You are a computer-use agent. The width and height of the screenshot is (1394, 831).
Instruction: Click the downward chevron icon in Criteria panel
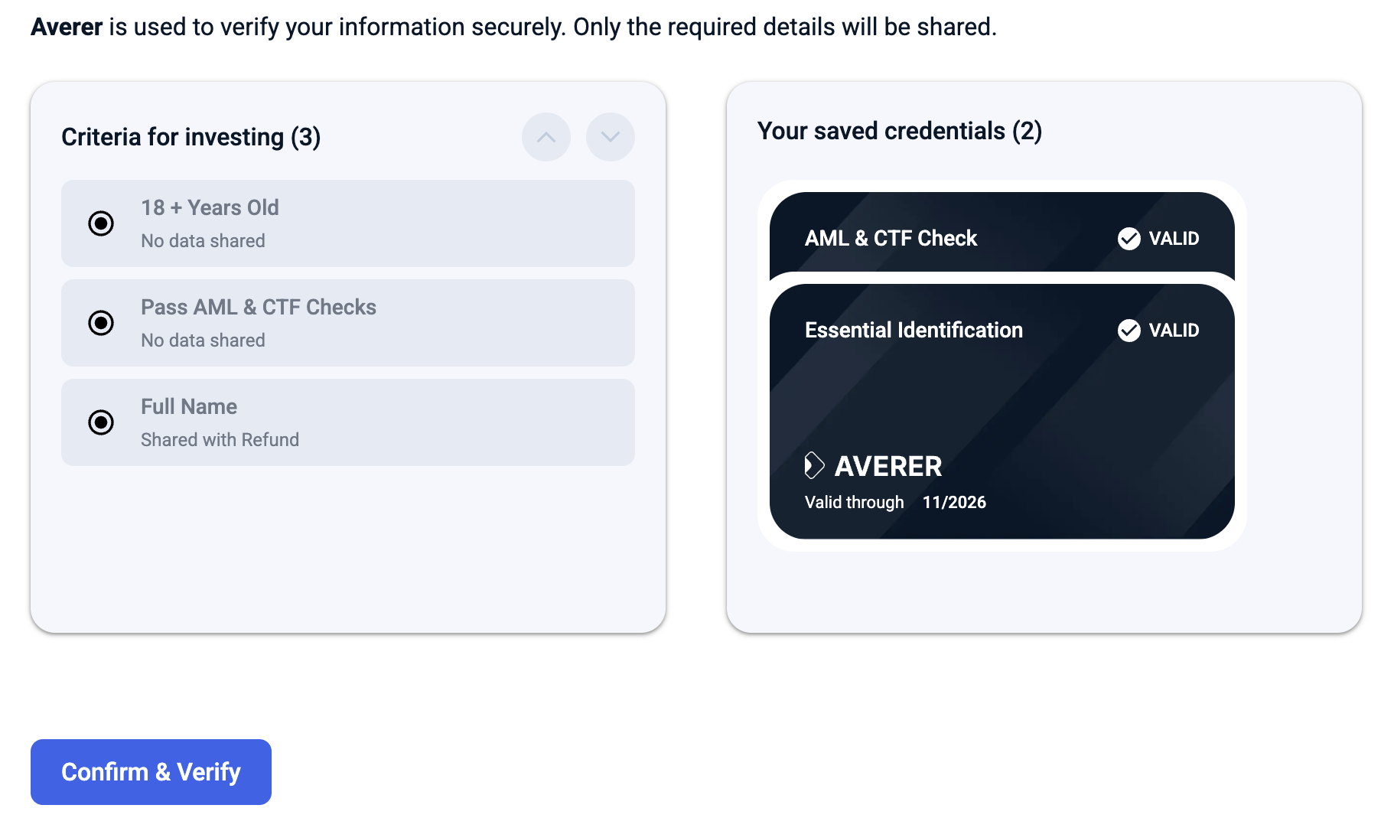click(610, 137)
